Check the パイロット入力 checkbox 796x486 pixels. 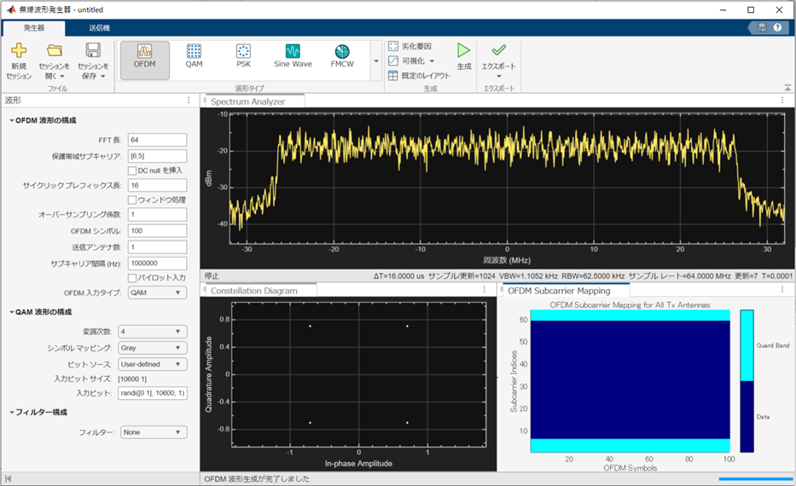coord(132,278)
